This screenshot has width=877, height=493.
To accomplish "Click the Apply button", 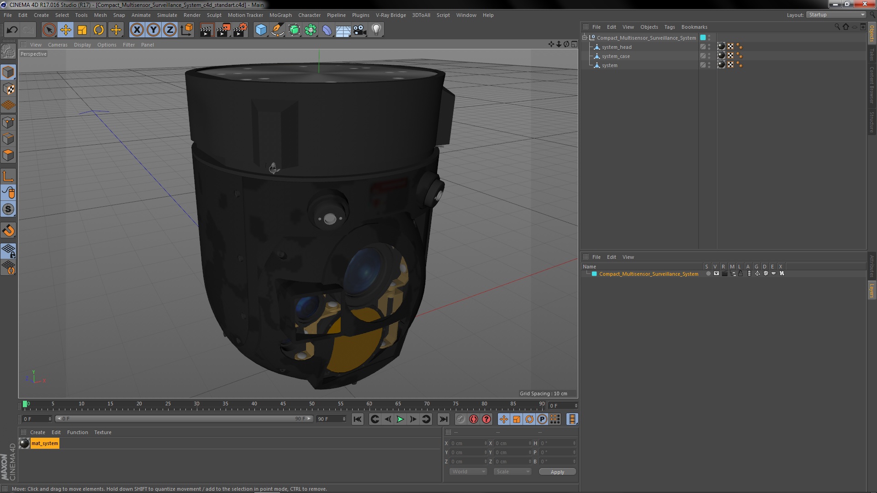I will [557, 472].
